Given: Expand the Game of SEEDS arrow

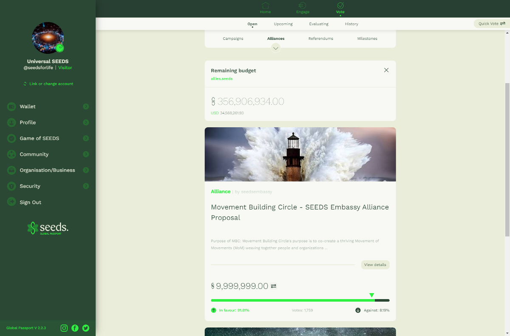Looking at the screenshot, I should tap(86, 138).
